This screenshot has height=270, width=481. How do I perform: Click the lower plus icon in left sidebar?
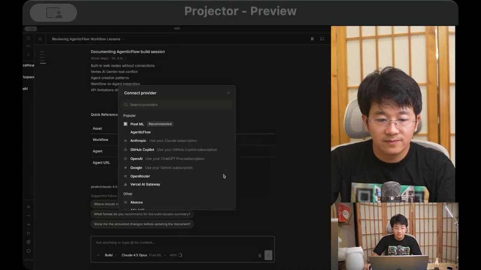click(29, 225)
